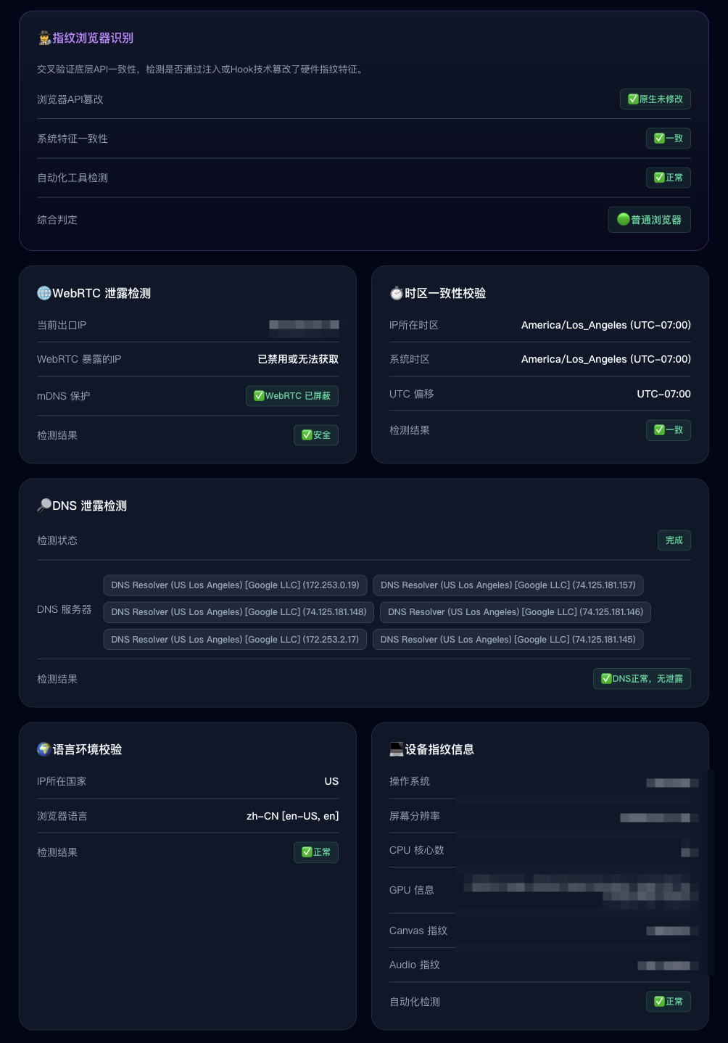Click the 普通浏览器 verdict badge
This screenshot has width=728, height=1043.
pos(649,220)
